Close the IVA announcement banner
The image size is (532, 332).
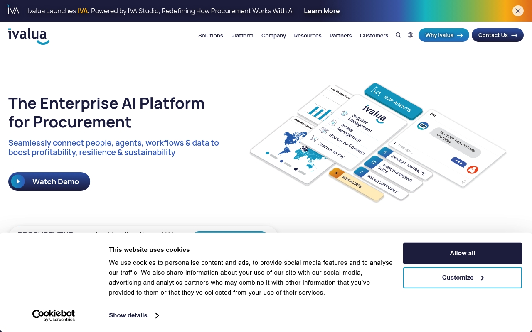point(518,11)
